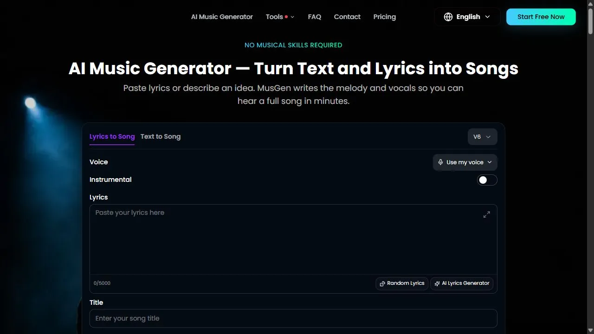The image size is (594, 334).
Task: Click the main AI Music Generator heading
Action: [293, 69]
